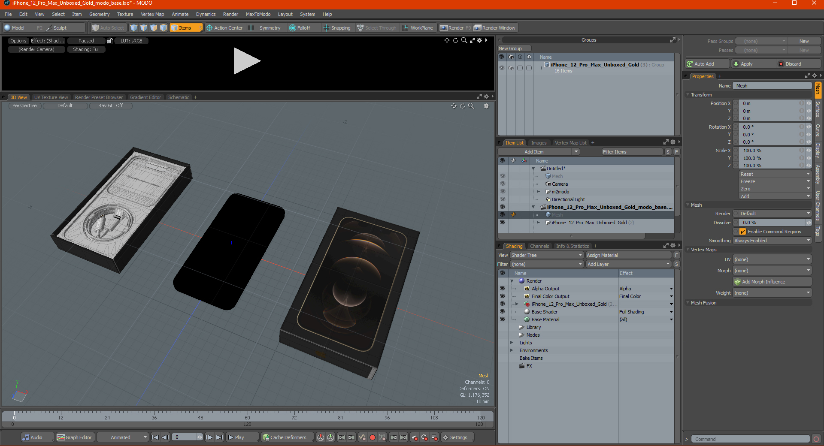The width and height of the screenshot is (824, 446).
Task: Toggle visibility of the Base Material layer
Action: click(x=502, y=319)
